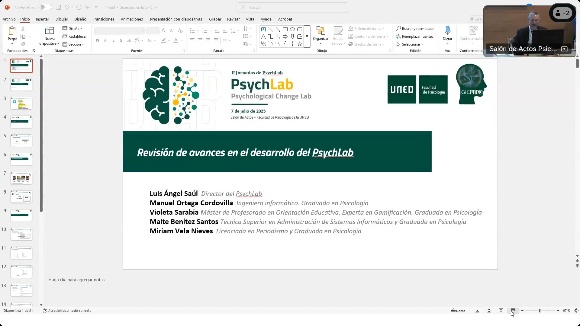Toggle italic (K) formatting
Screen dimensions: 580x326
point(105,40)
